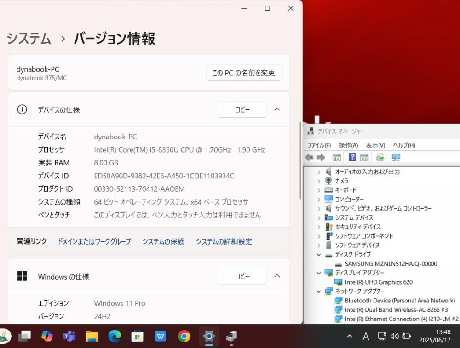
Task: Click the volume speaker tray icon
Action: (x=394, y=336)
